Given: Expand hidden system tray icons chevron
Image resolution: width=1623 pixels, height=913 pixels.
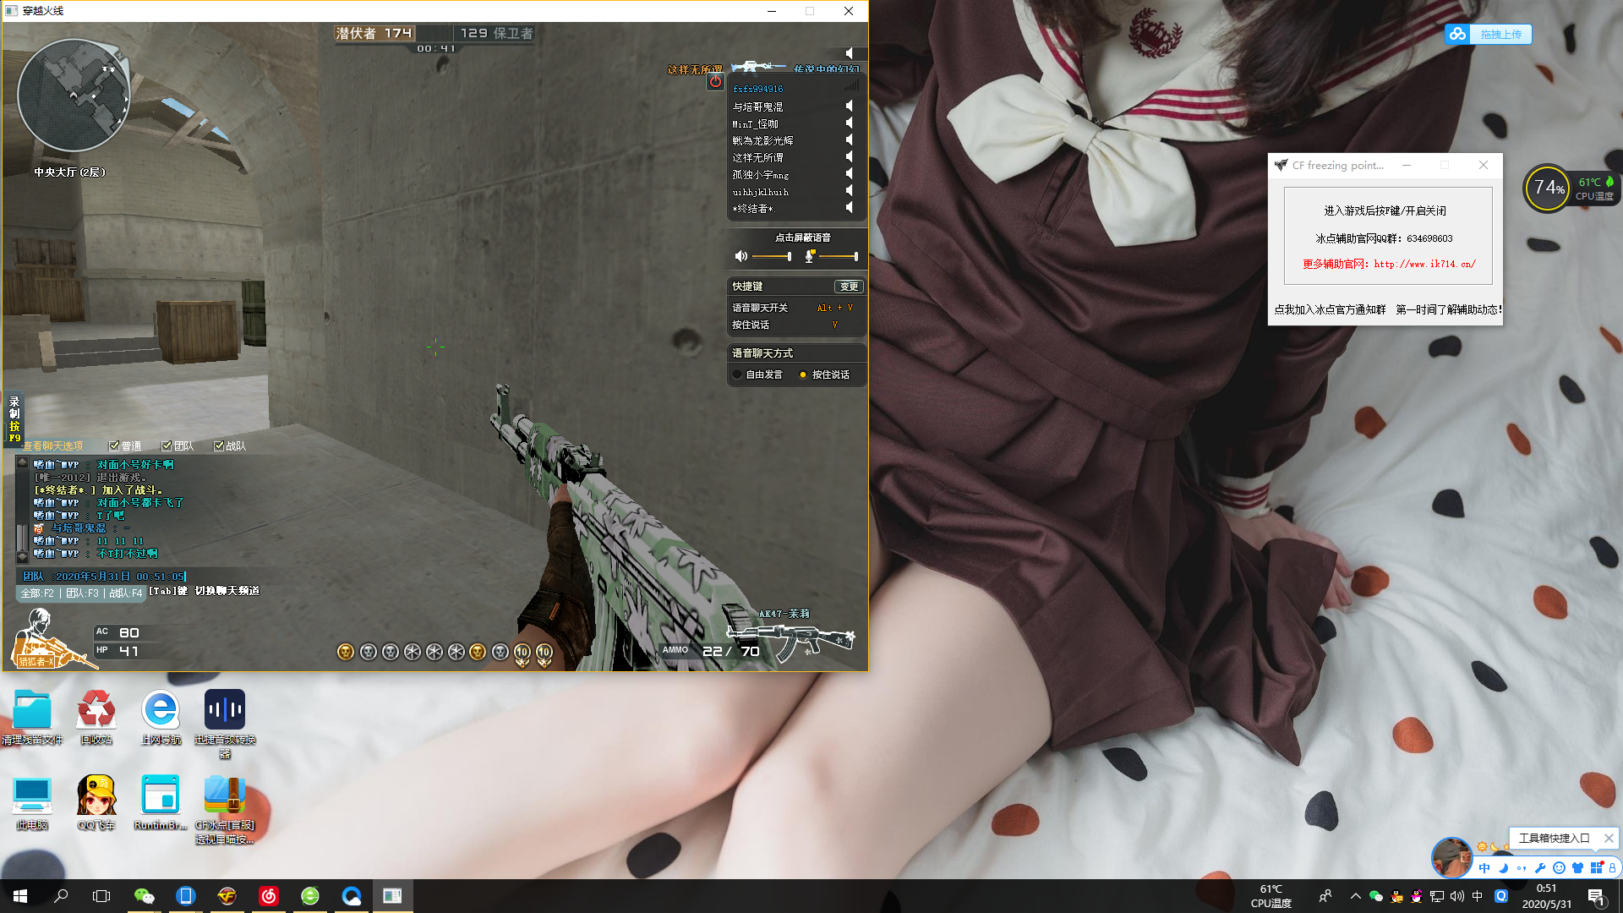Looking at the screenshot, I should (x=1355, y=896).
